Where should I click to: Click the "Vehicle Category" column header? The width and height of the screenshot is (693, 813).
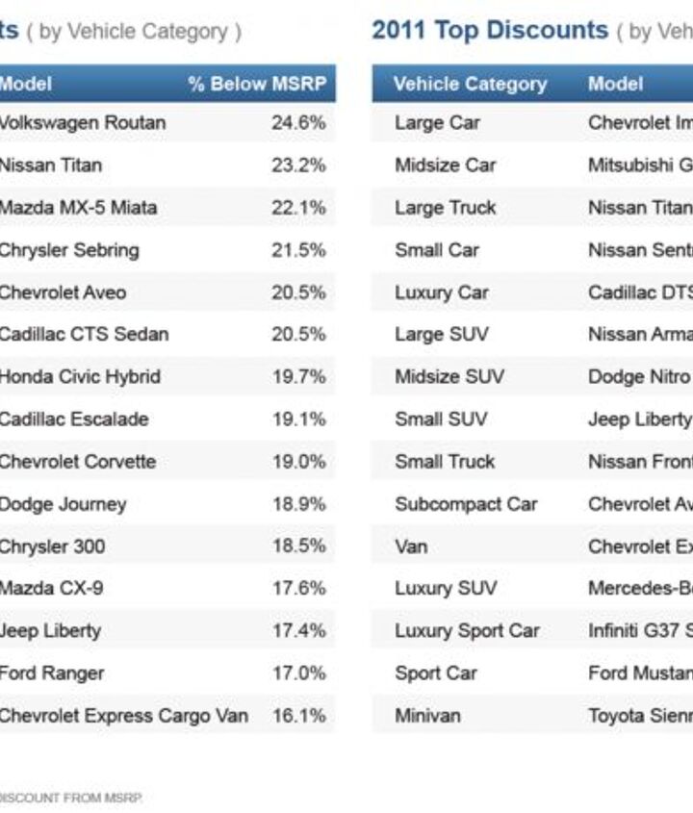pyautogui.click(x=470, y=84)
